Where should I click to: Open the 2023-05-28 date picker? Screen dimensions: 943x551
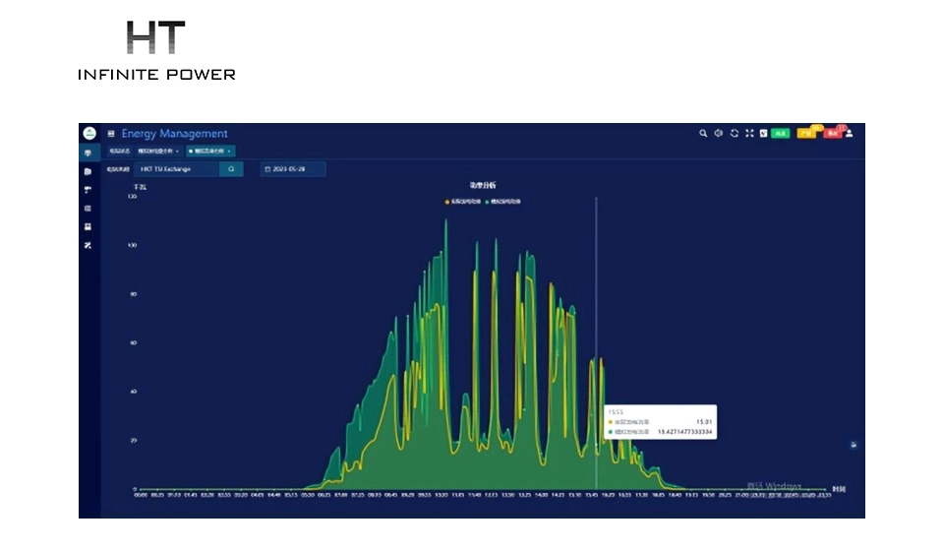pyautogui.click(x=292, y=169)
